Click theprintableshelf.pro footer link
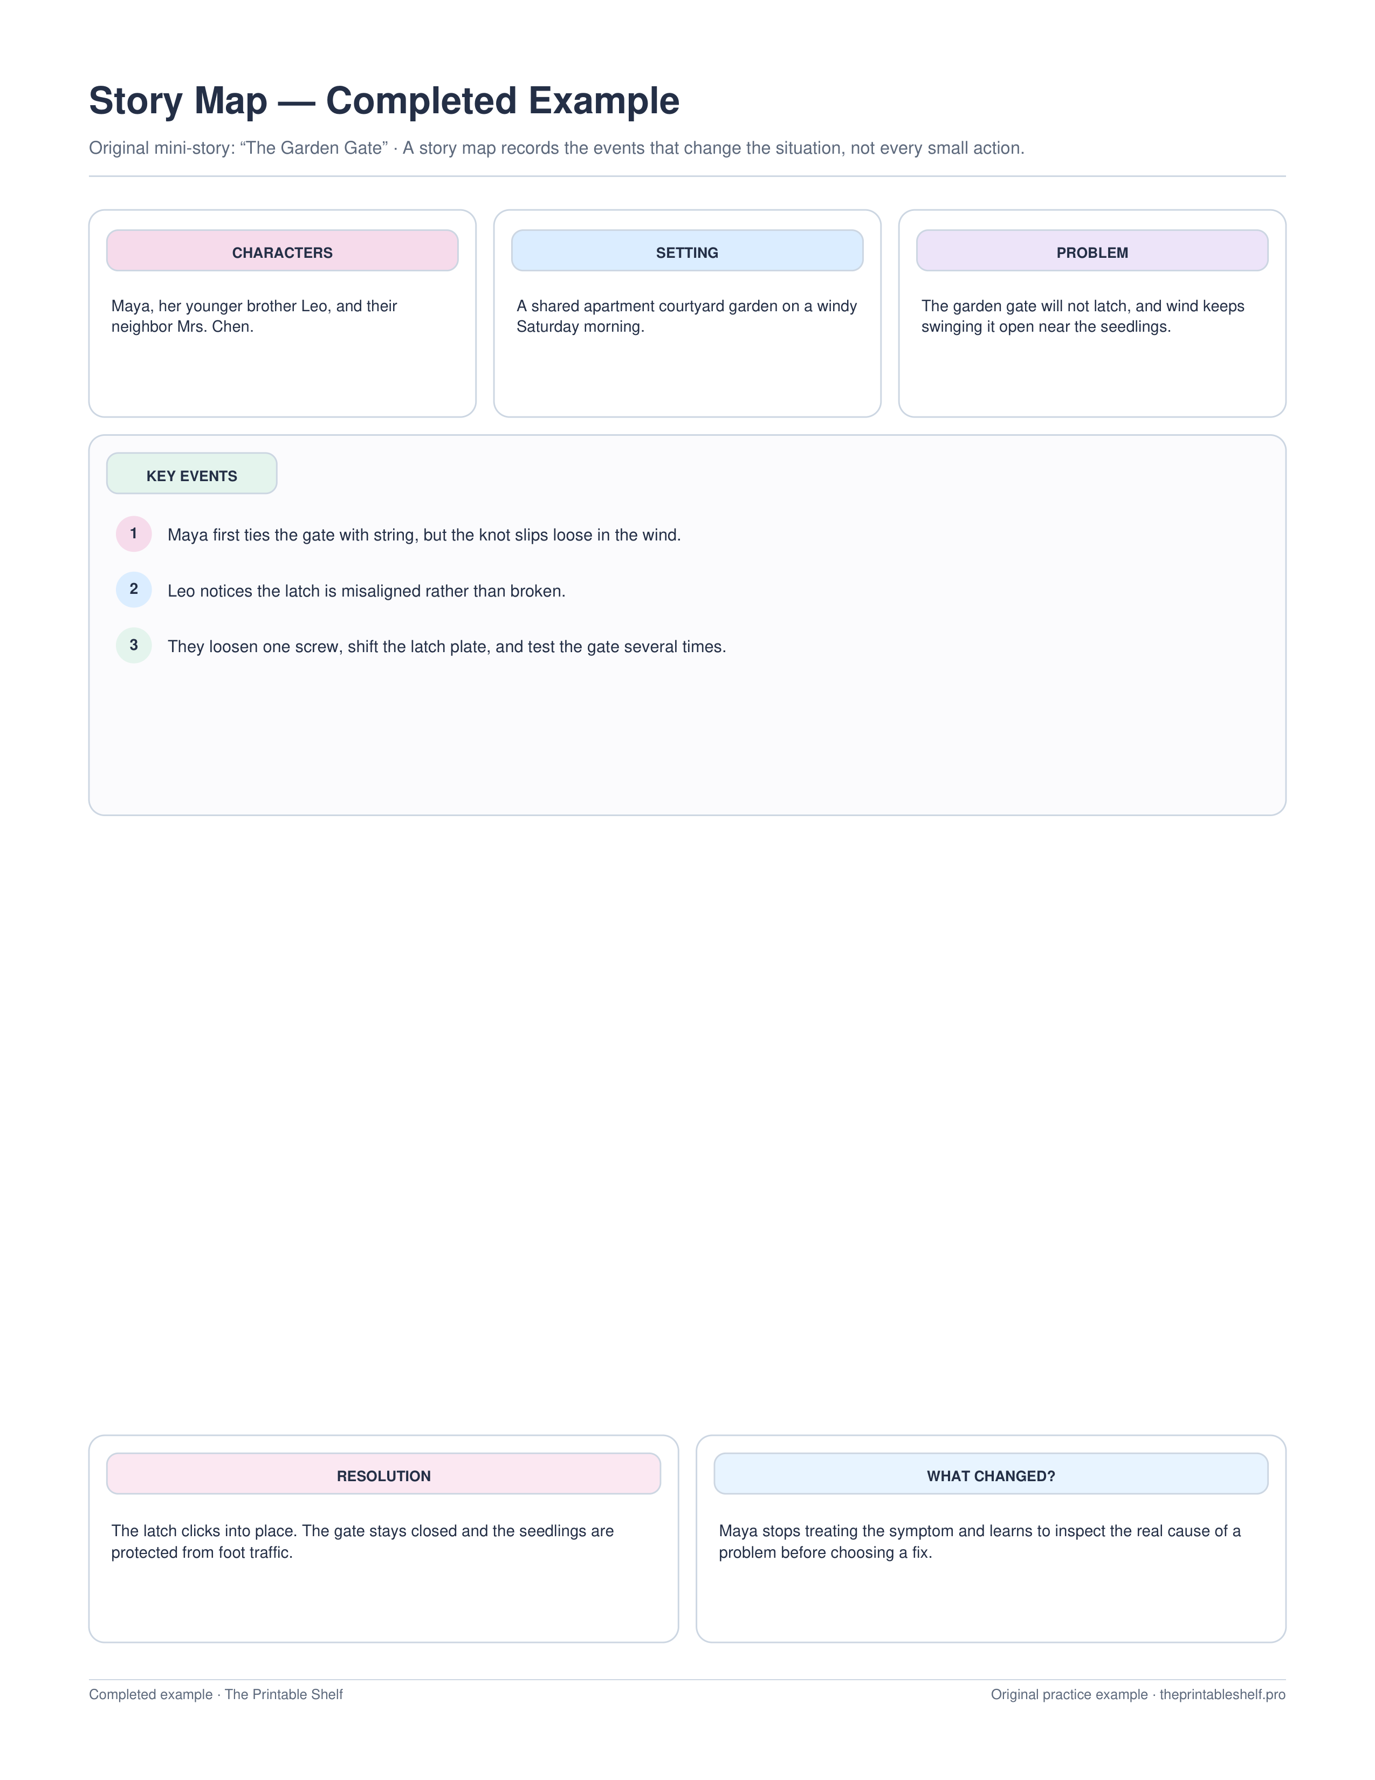The height and width of the screenshot is (1780, 1375). (1222, 1694)
